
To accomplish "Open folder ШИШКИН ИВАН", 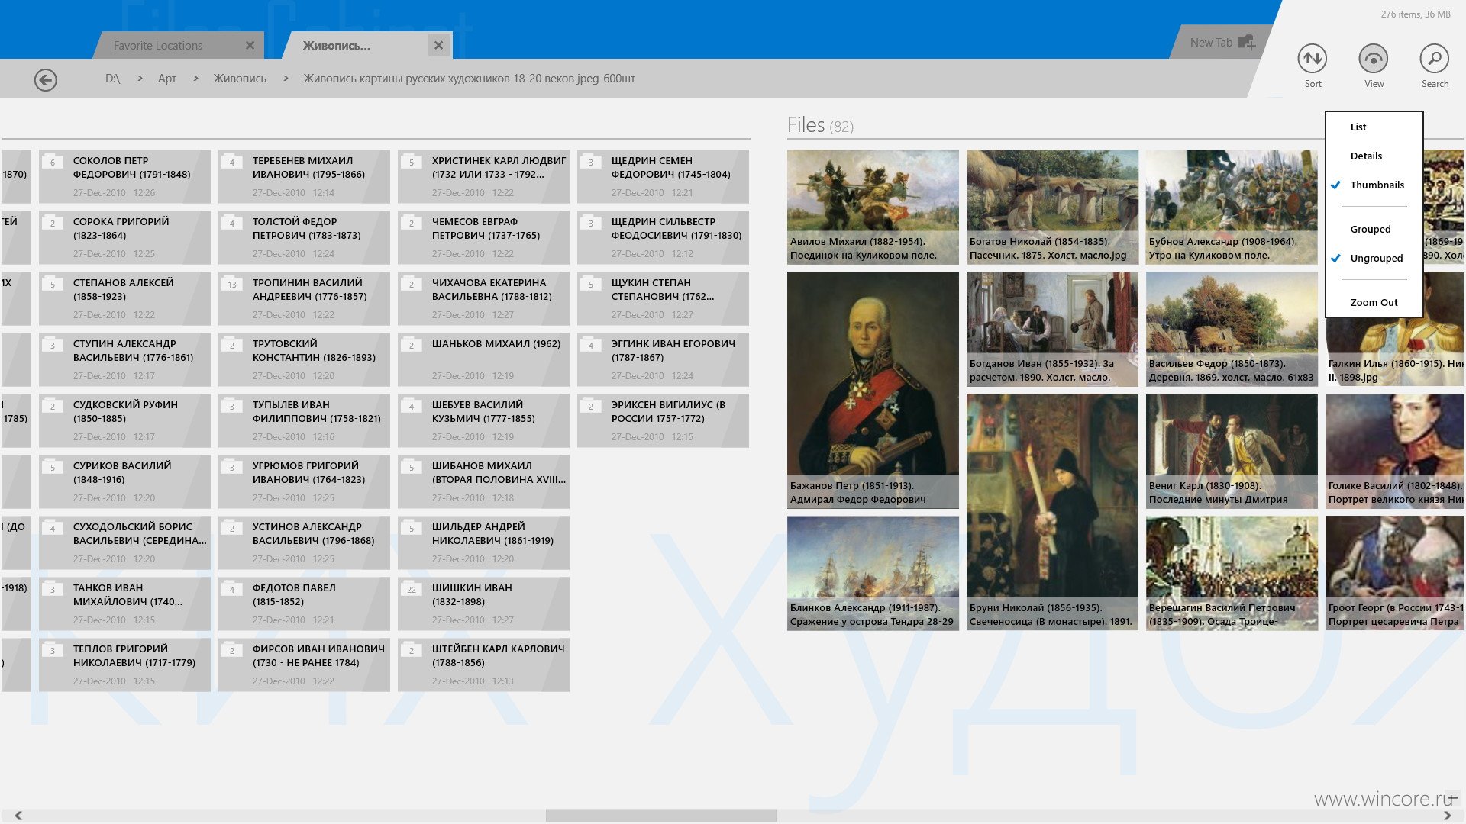I will 483,604.
